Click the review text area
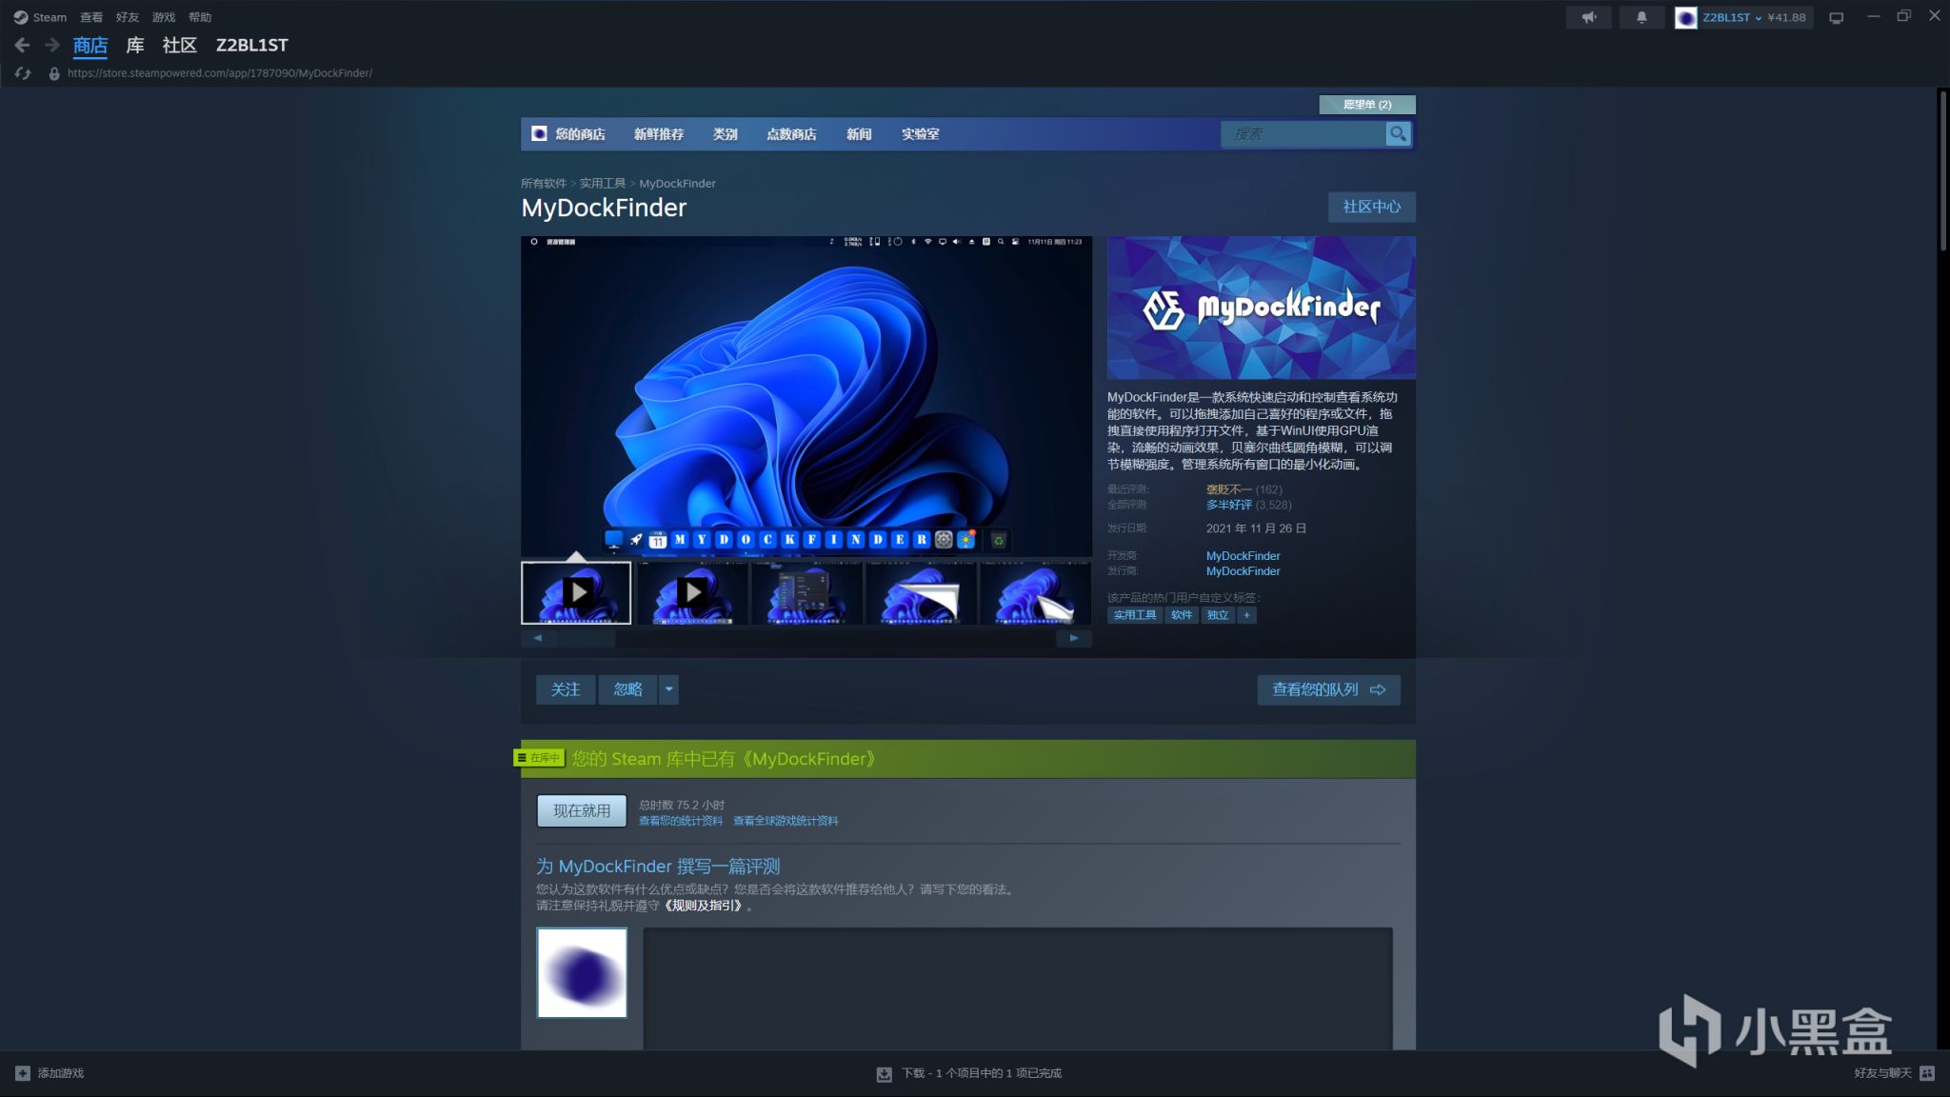The height and width of the screenshot is (1097, 1950). click(1018, 988)
